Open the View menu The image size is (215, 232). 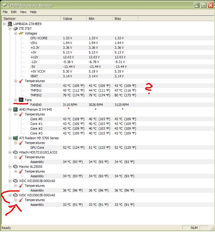(x=23, y=12)
